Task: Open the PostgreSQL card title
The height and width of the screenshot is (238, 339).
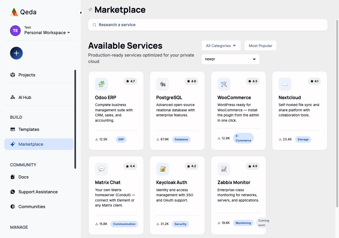Action: [x=169, y=97]
